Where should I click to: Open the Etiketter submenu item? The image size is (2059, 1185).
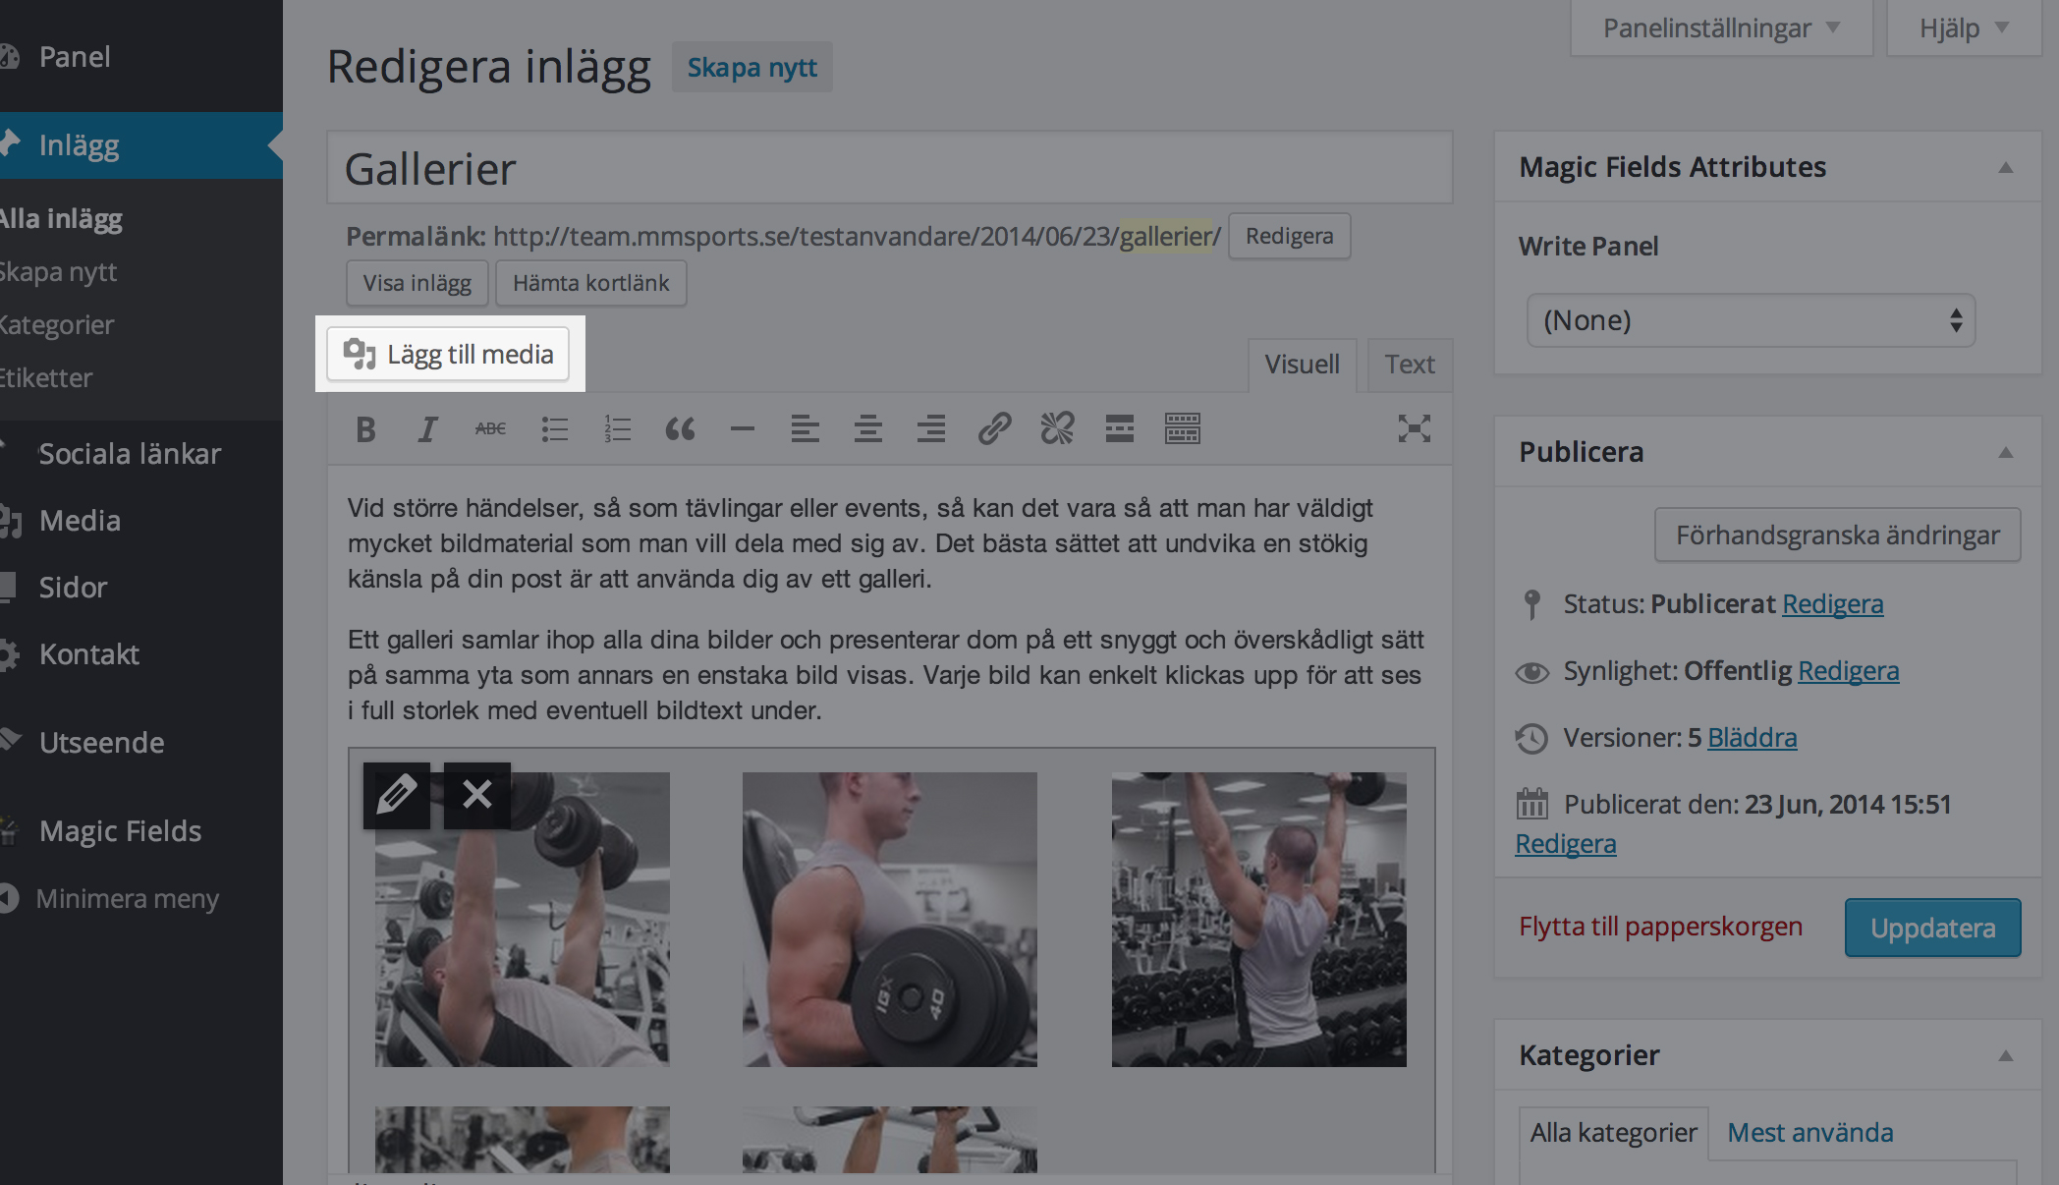[46, 378]
